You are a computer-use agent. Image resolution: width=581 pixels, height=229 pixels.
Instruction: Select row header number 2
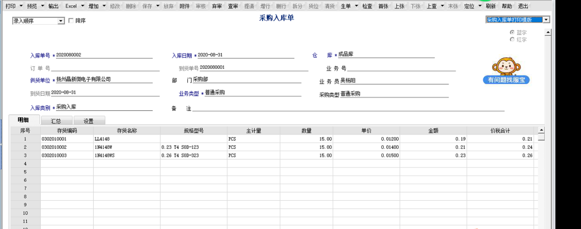click(25, 147)
